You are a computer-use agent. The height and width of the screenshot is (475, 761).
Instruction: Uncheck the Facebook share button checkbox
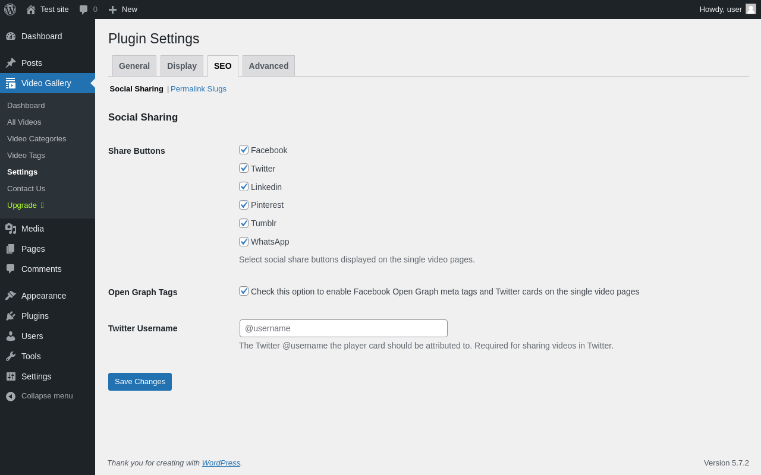(x=244, y=150)
